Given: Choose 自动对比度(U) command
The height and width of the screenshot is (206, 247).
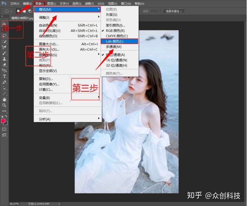Looking at the screenshot, I should pos(67,31).
